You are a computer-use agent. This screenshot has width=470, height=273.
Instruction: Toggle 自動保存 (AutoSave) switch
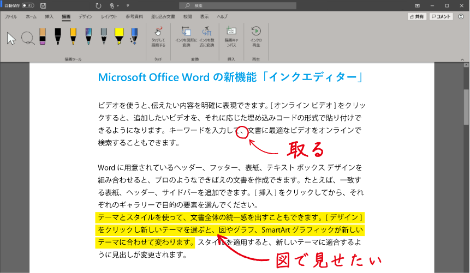pos(28,5)
